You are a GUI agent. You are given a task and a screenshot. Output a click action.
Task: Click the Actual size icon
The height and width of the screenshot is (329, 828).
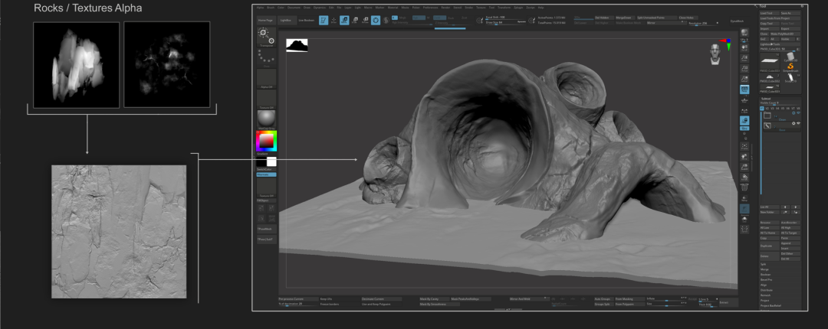[744, 69]
